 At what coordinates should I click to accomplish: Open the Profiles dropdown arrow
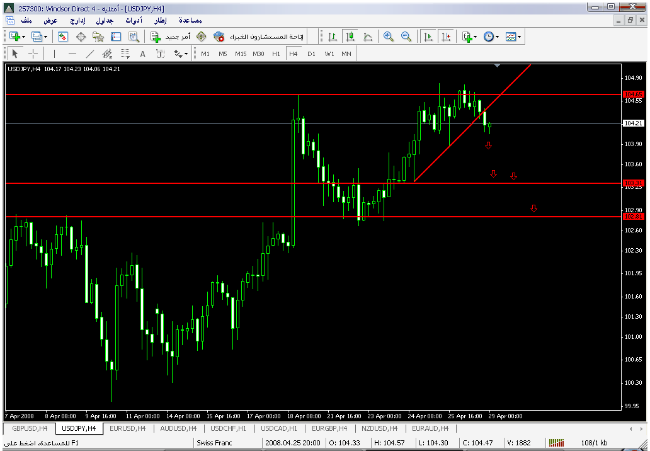tap(45, 37)
